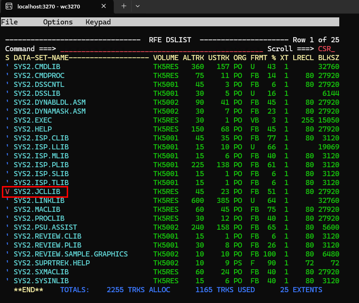Click the selection field beside SYS2.EXEC
Viewport: 359px width, 303px height.
click(x=8, y=120)
